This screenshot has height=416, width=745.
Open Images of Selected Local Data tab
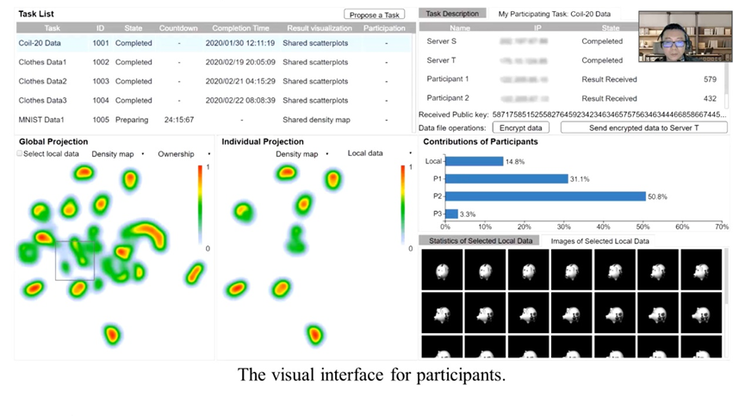pyautogui.click(x=601, y=240)
